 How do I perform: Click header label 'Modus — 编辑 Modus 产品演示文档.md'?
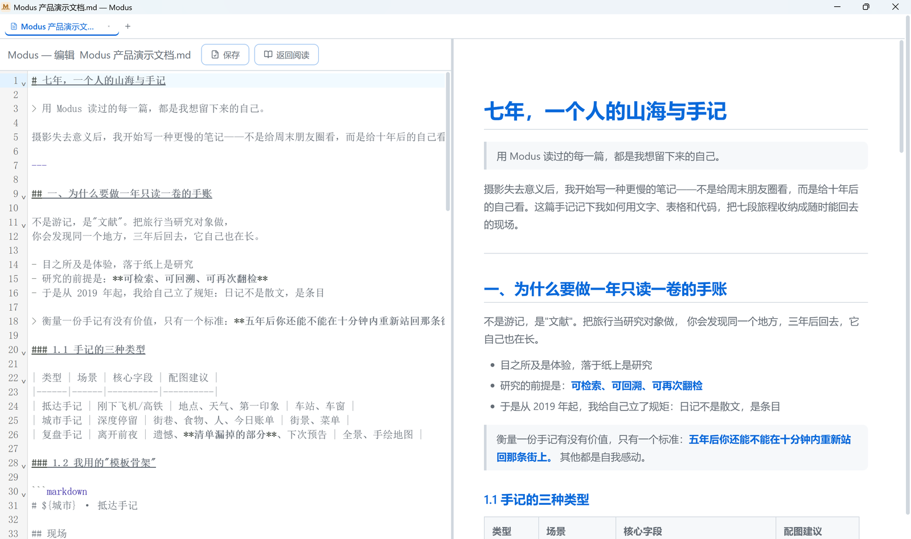click(x=99, y=55)
